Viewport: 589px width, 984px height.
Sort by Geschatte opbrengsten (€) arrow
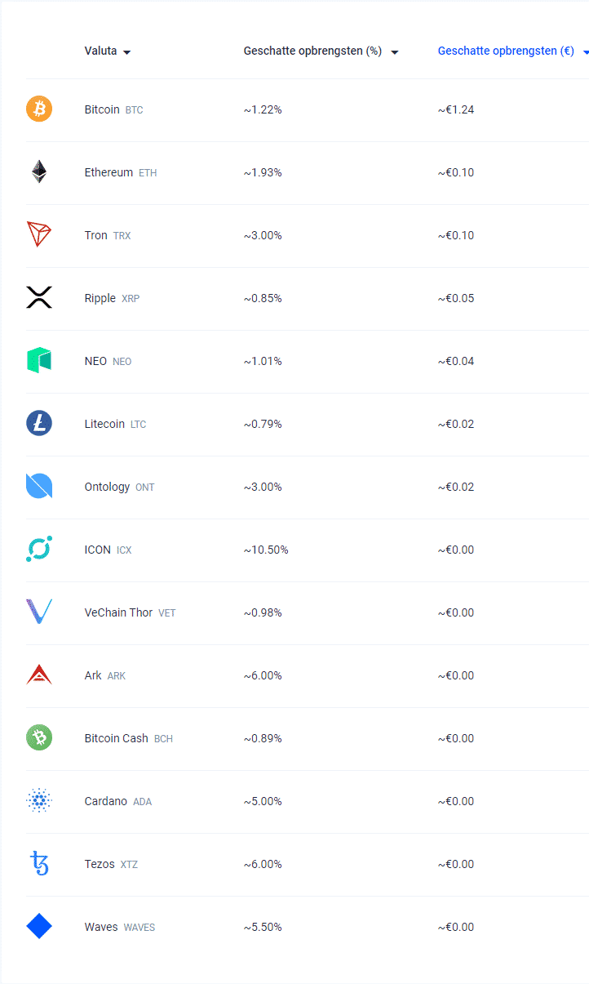tap(586, 52)
